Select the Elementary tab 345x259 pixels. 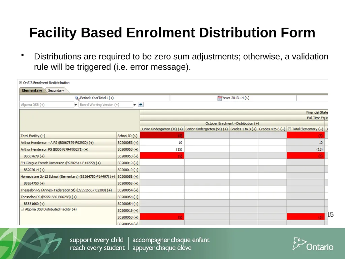point(32,90)
